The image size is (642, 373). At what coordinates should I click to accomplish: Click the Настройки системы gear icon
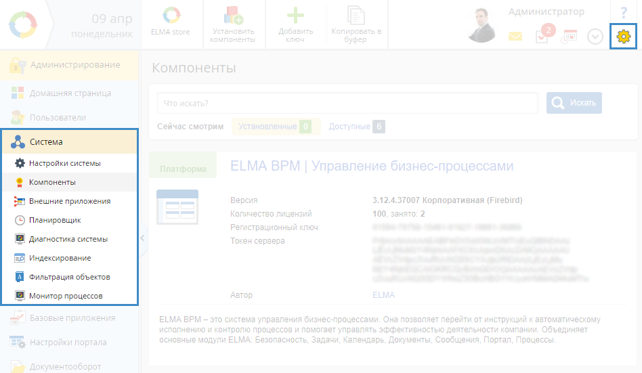click(x=20, y=163)
